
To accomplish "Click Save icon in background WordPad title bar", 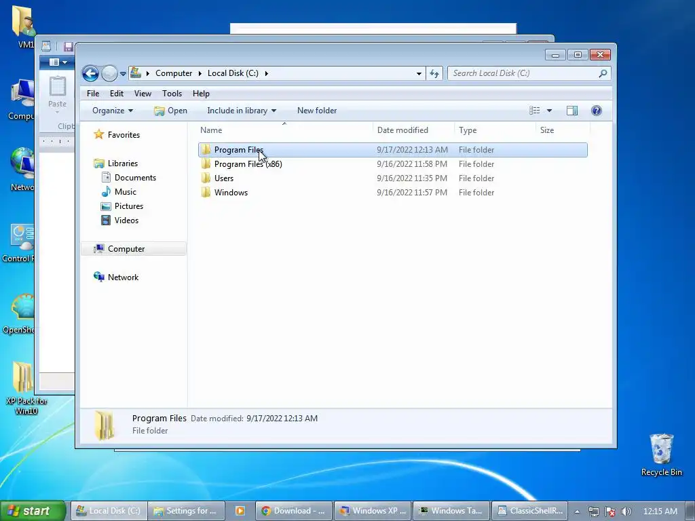I will tap(69, 47).
